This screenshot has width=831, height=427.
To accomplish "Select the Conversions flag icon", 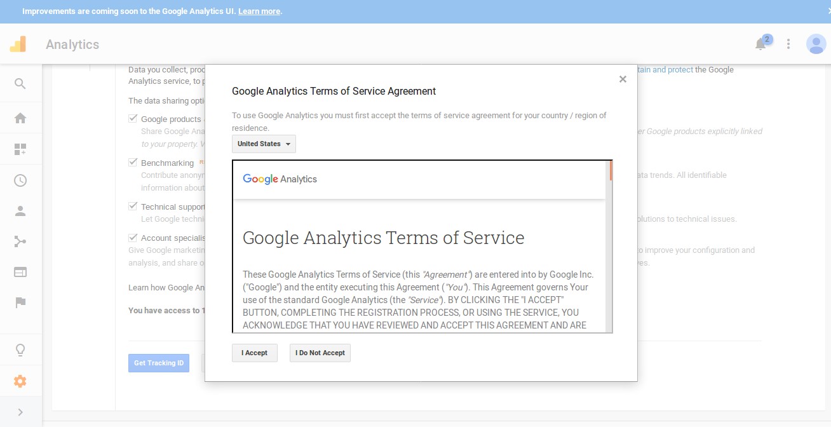I will [20, 302].
